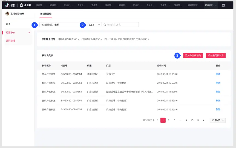Click the 全部门店 cell
Screen dimensions: 236x148
click(x=111, y=74)
